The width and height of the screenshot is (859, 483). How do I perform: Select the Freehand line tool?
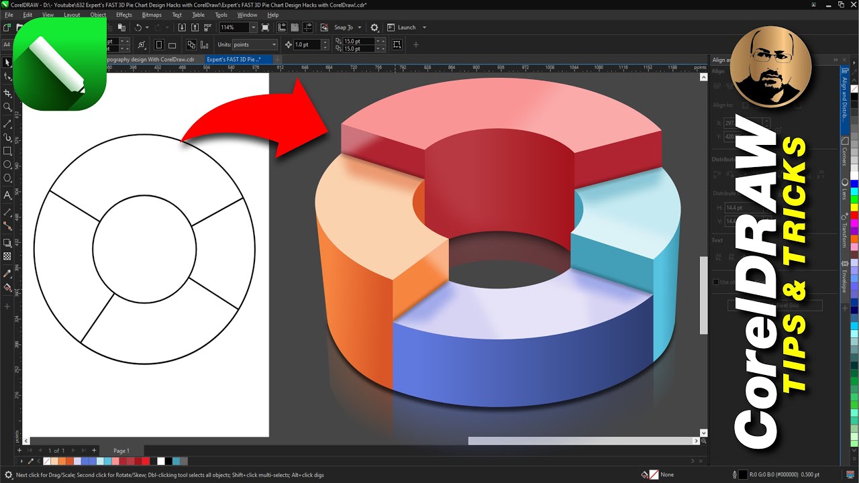(7, 123)
